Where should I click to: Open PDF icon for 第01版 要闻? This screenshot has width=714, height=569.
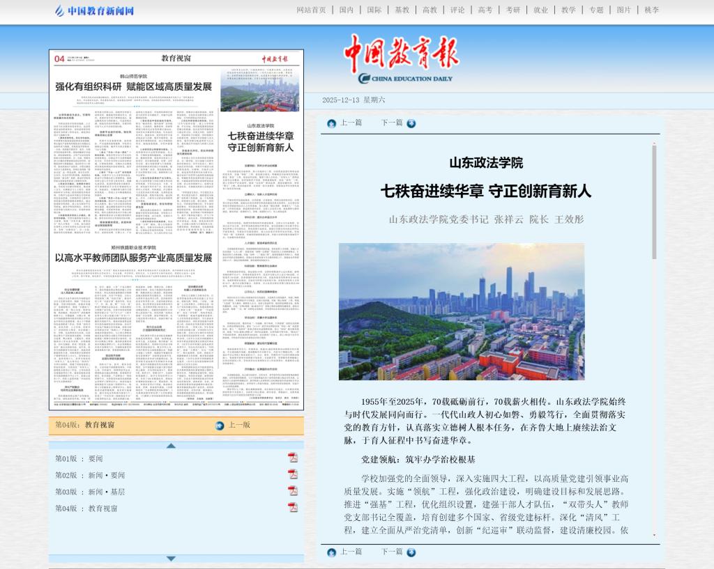click(x=293, y=458)
